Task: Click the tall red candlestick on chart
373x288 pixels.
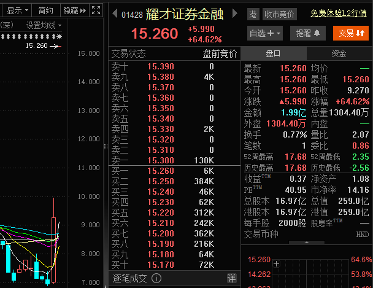Action: (54, 240)
